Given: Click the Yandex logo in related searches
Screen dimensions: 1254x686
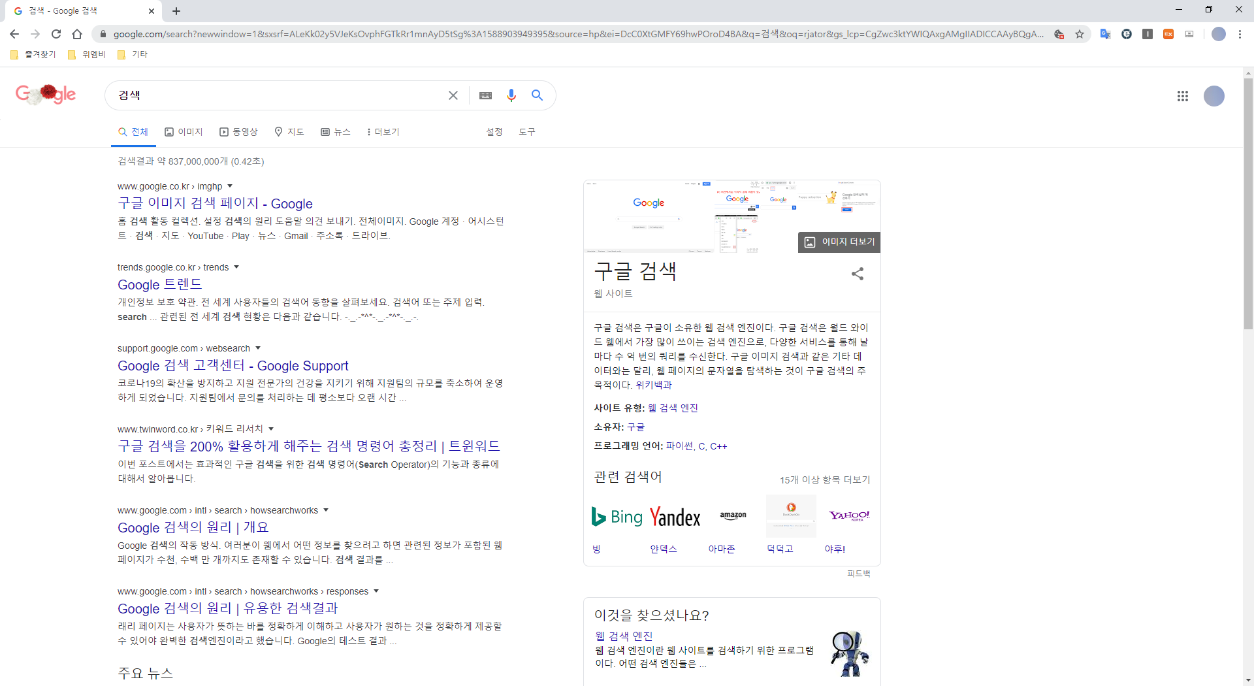Looking at the screenshot, I should [x=675, y=517].
